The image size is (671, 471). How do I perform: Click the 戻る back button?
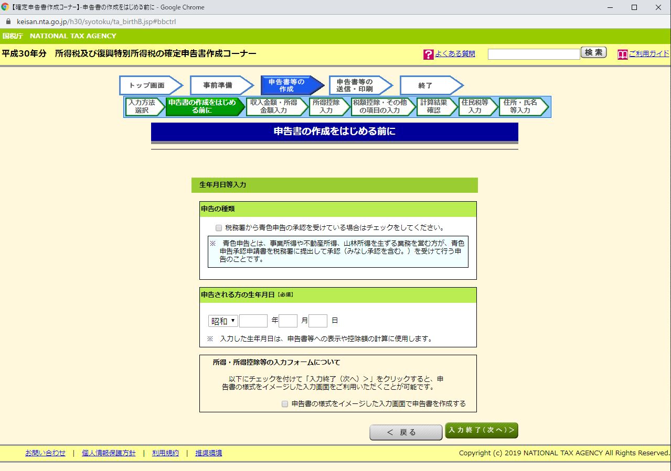405,432
